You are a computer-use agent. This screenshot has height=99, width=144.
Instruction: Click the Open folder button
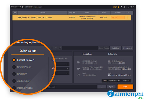point(111,87)
